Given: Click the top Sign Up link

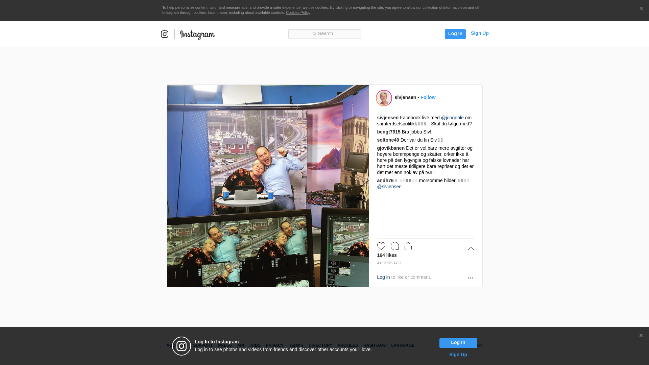Looking at the screenshot, I should click(x=479, y=33).
